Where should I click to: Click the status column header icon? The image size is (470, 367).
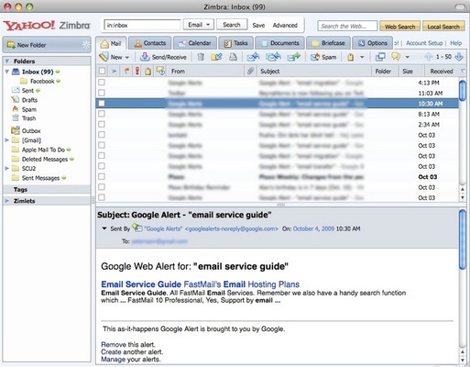[x=160, y=71]
